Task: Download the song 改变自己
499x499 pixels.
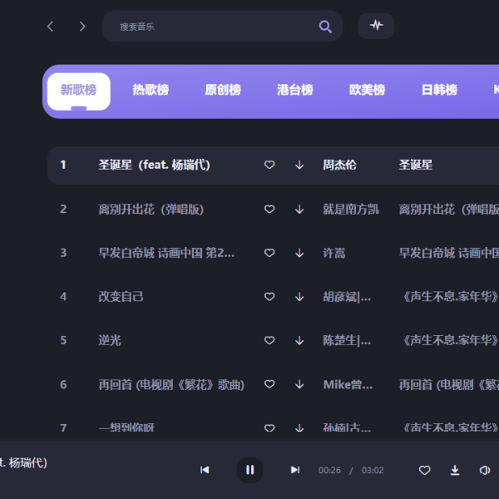Action: click(x=299, y=297)
